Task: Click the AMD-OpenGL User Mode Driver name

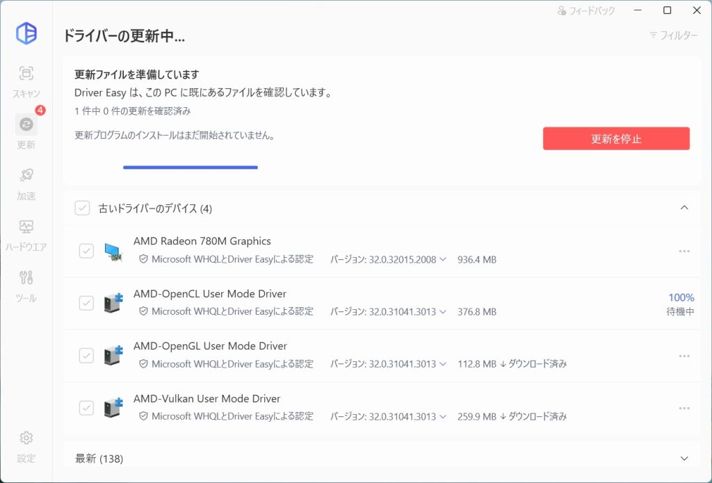Action: [x=210, y=346]
